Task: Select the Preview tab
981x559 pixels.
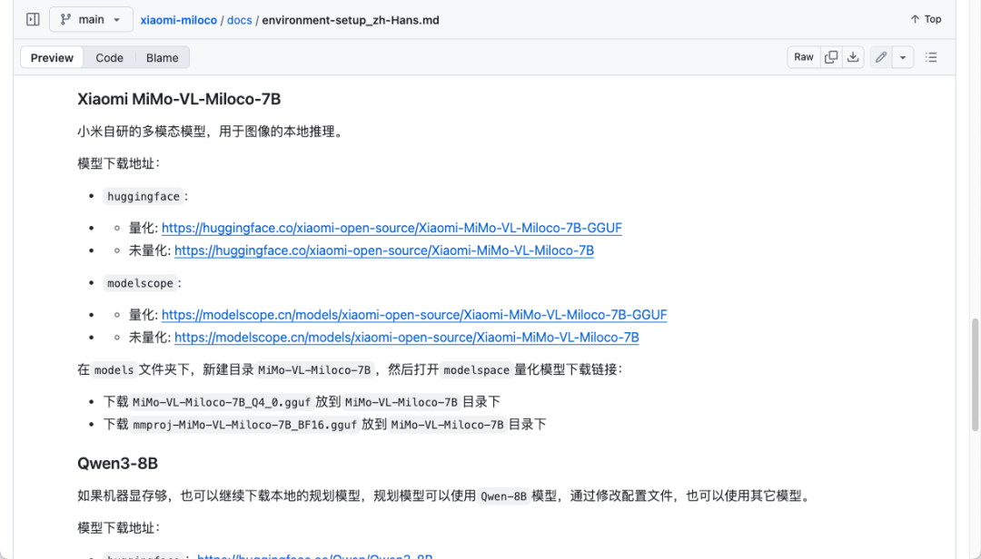Action: [x=51, y=56]
